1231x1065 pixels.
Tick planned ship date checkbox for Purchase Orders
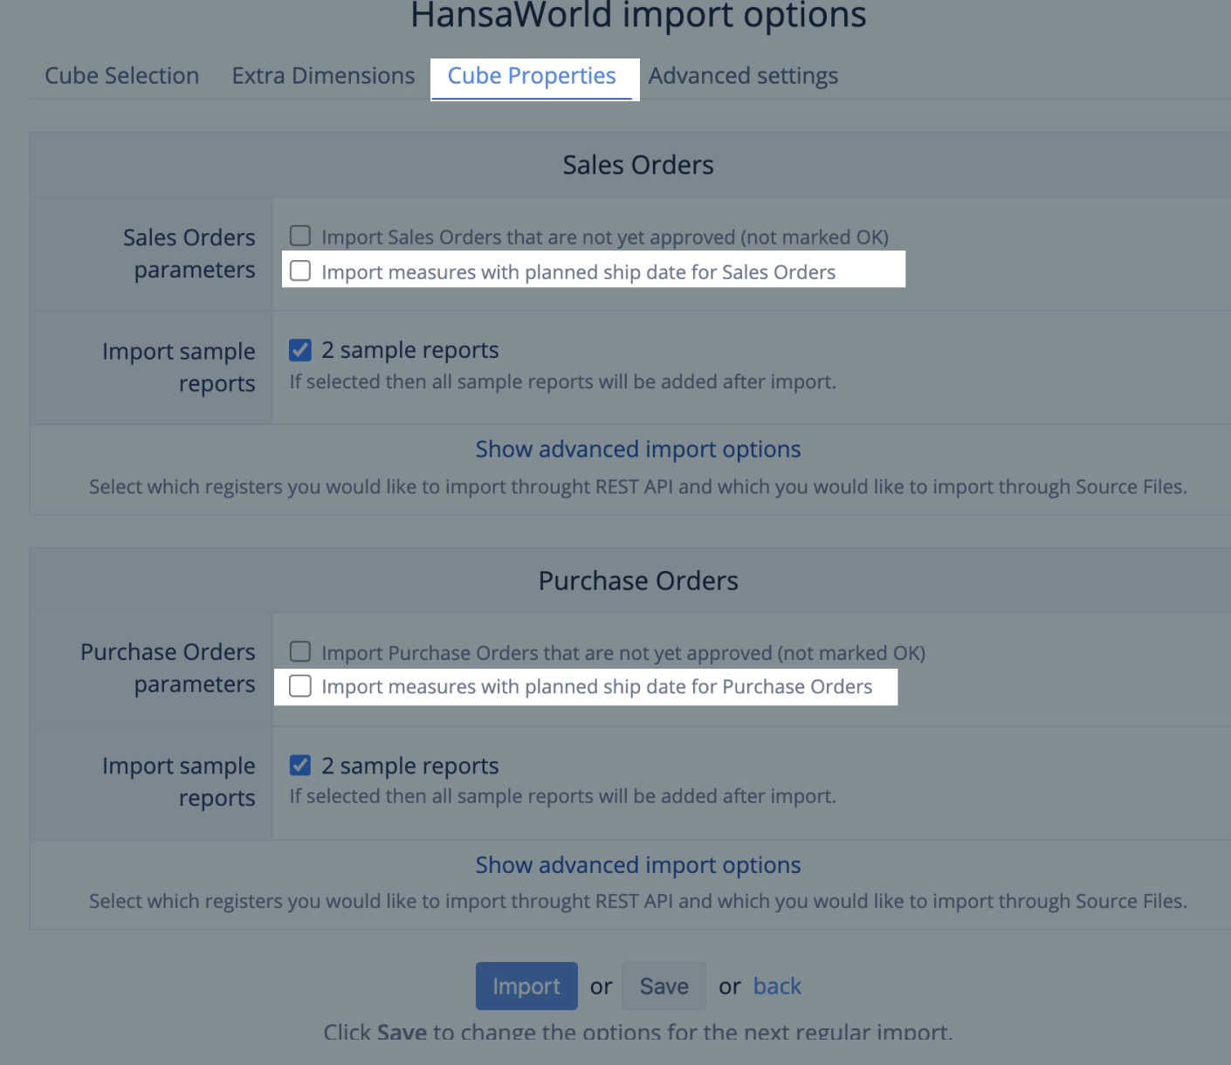[x=300, y=686]
